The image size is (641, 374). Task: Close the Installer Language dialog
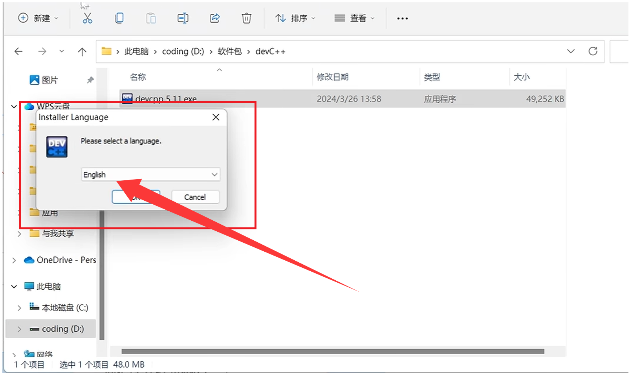click(x=216, y=117)
